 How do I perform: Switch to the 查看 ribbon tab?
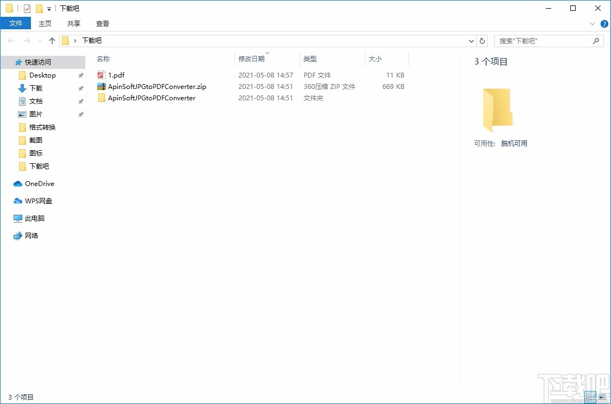pos(102,23)
